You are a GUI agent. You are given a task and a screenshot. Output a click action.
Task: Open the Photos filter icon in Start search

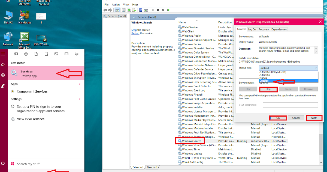click(56, 54)
